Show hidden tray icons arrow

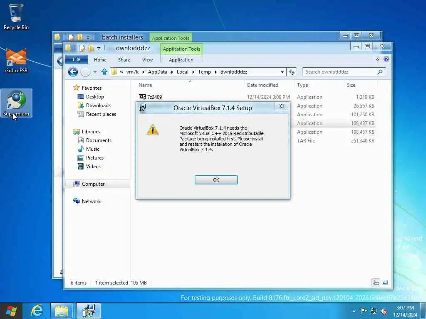(x=354, y=311)
